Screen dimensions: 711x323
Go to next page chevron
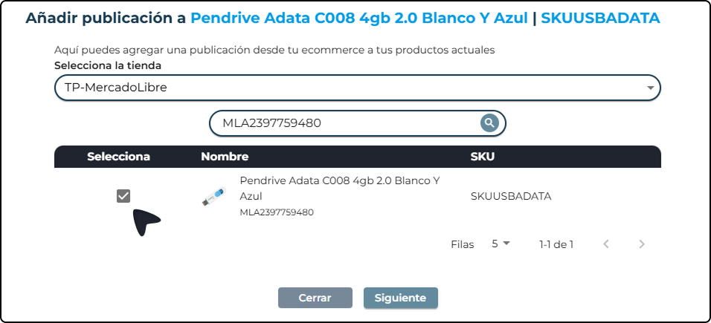pos(642,244)
